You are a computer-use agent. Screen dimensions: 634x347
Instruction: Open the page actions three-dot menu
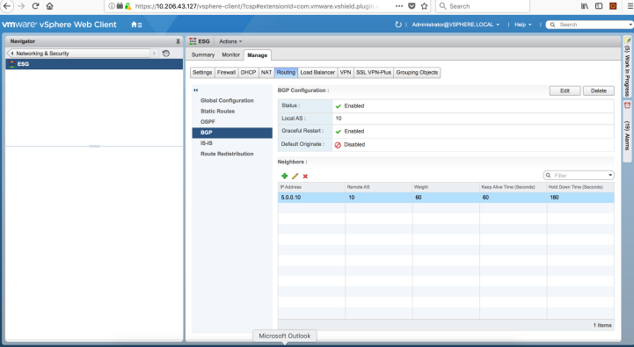(399, 6)
